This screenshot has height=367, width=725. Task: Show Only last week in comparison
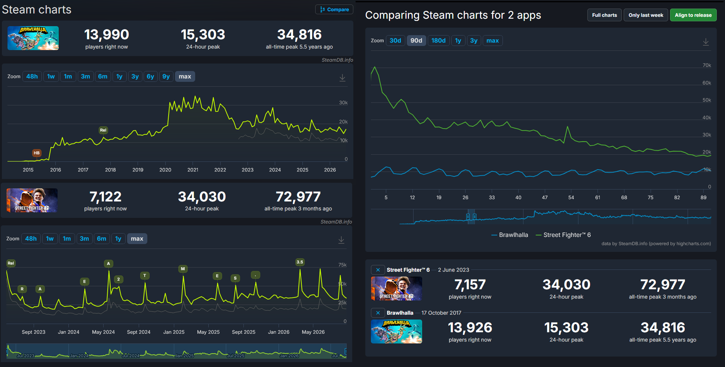pyautogui.click(x=646, y=15)
